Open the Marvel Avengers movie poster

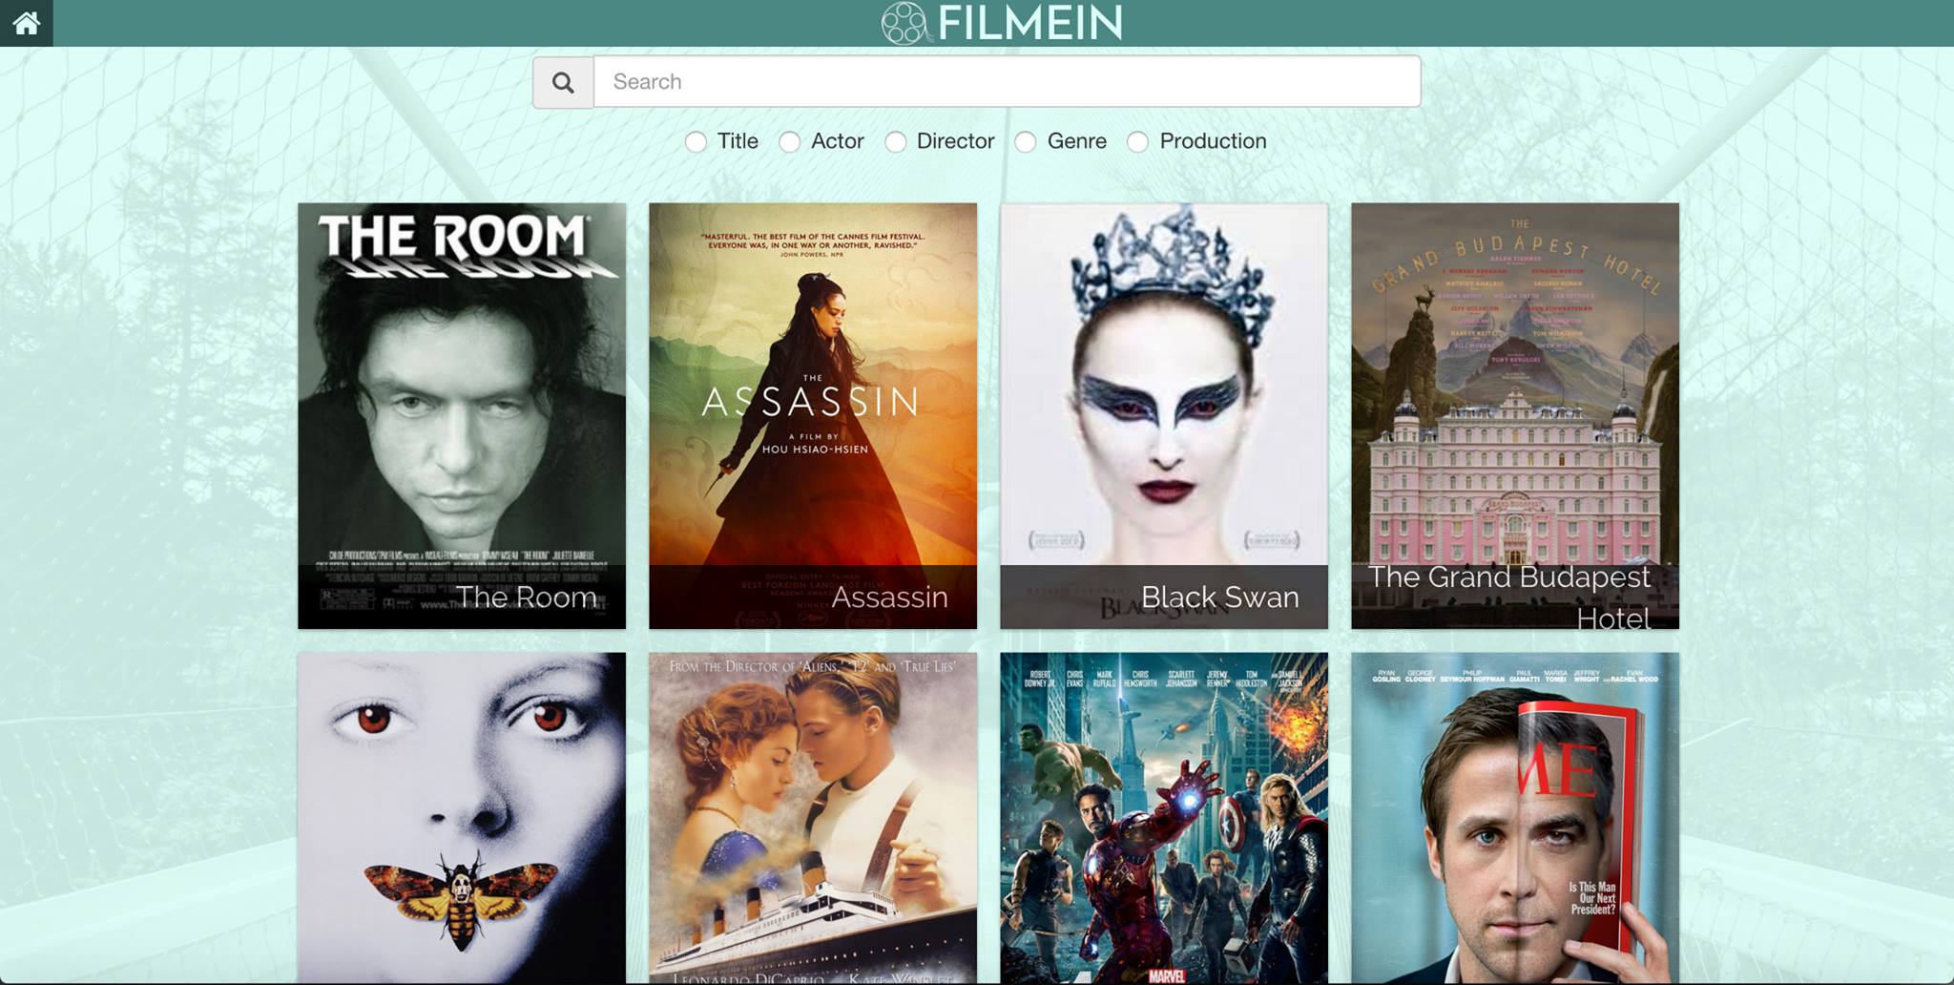point(1164,818)
